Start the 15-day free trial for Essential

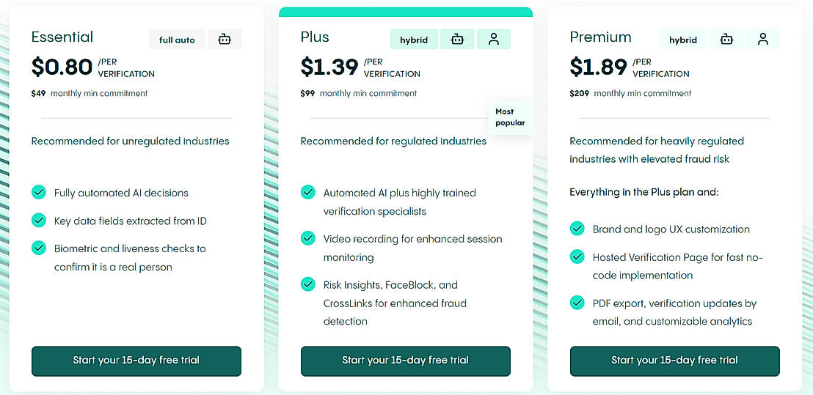click(136, 361)
